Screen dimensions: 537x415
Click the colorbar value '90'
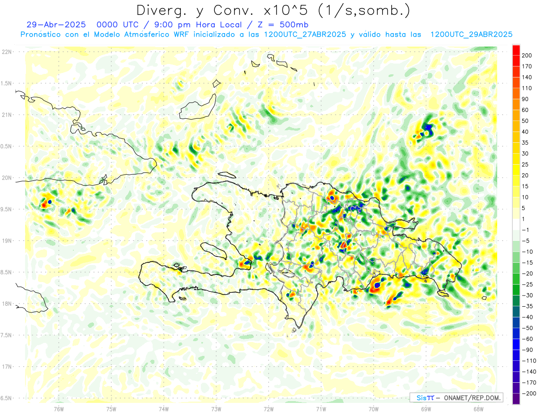(x=525, y=99)
